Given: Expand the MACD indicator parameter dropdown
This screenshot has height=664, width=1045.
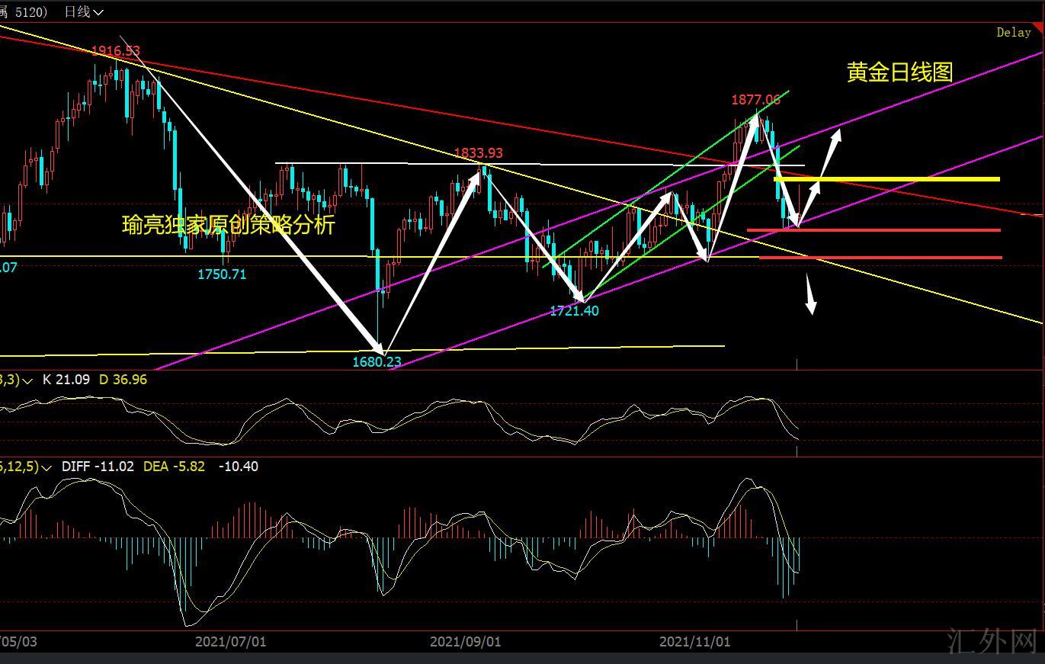Looking at the screenshot, I should click(x=46, y=467).
